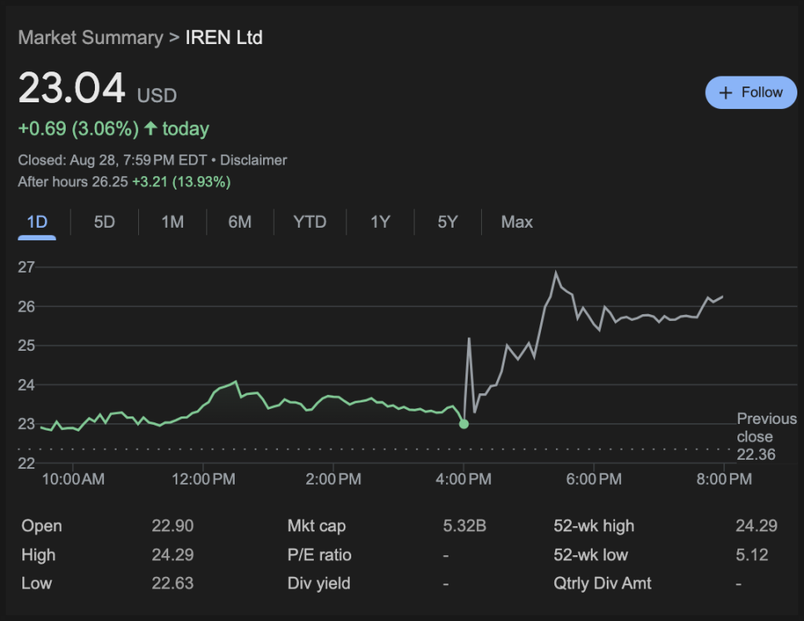
Task: Click the green closing price dot on chart
Action: click(464, 424)
